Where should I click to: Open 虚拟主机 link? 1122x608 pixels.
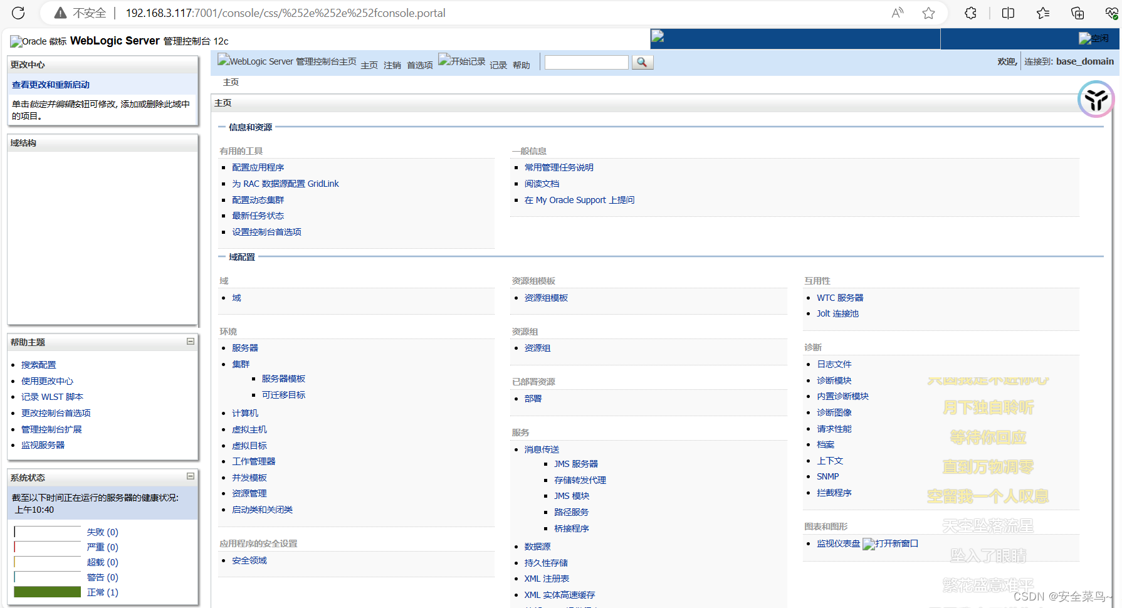click(249, 429)
